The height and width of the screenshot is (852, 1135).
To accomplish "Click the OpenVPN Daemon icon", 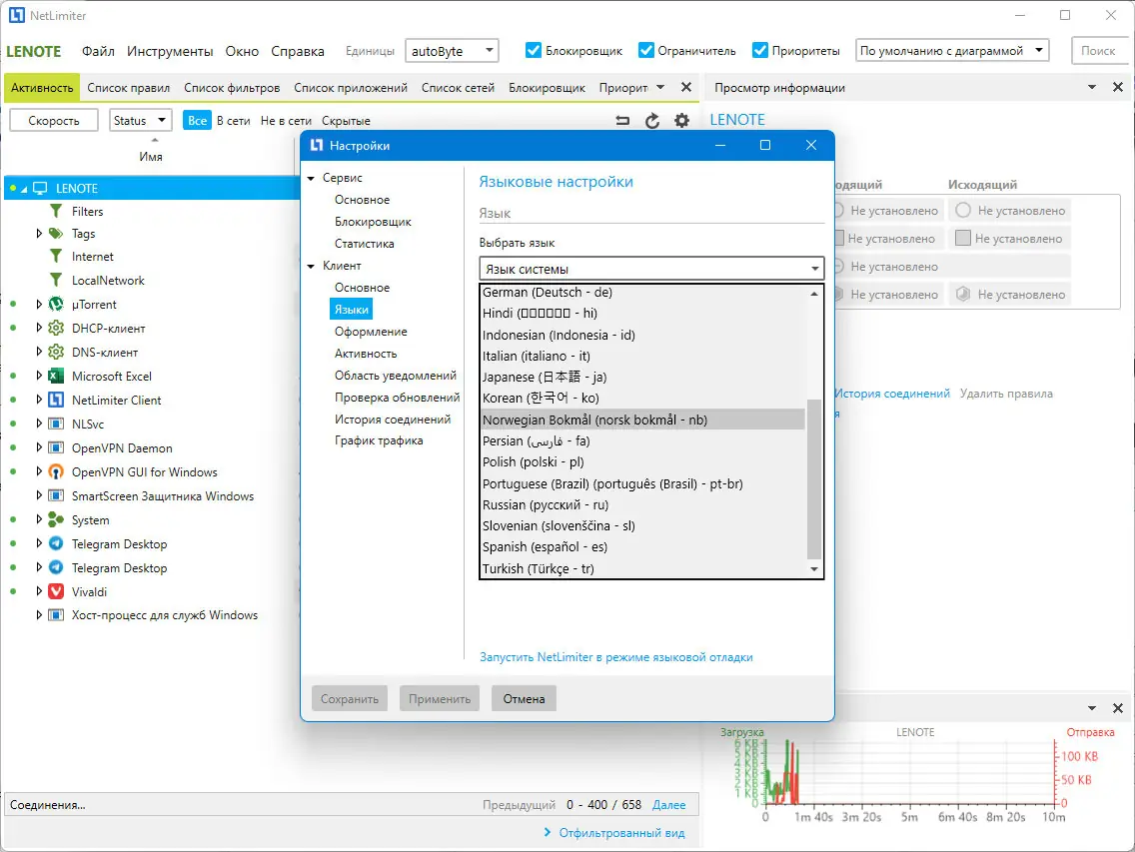I will [56, 448].
